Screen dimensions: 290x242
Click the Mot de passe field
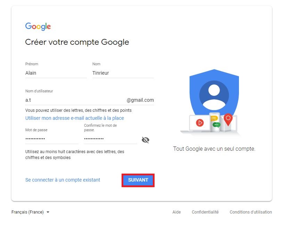click(52, 139)
